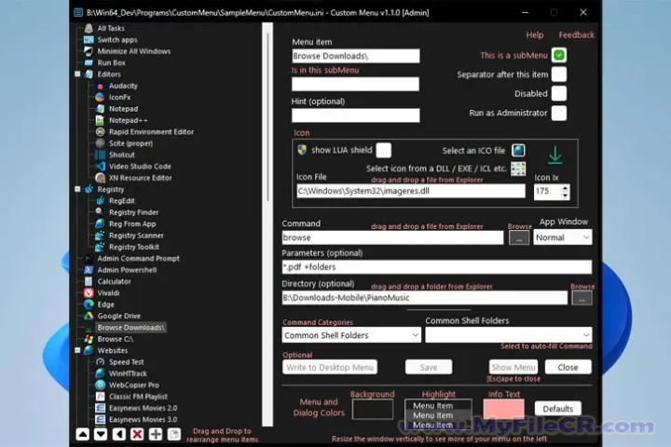This screenshot has height=447, width=671.
Task: Collapse the Websites tree group
Action: pos(77,350)
